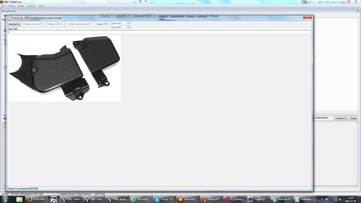Open the Gadu-Gadu taskbar window

(187, 199)
